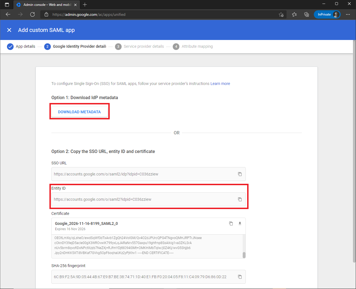This screenshot has width=356, height=289.
Task: Jump to Attribute mapping step
Action: 193,46
